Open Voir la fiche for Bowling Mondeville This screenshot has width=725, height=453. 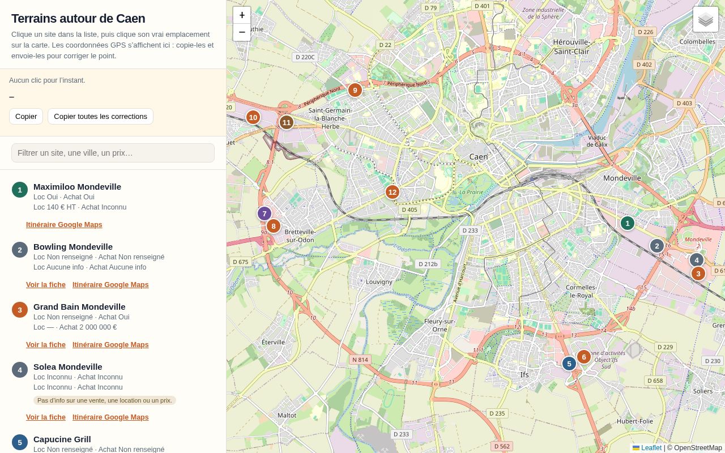46,285
